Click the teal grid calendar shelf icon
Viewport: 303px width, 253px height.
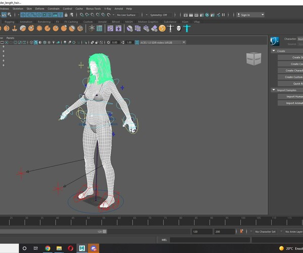pyautogui.click(x=99, y=28)
